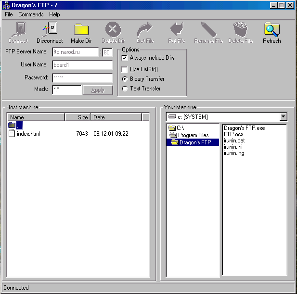Click the drive icon in the drive selector

tap(172, 116)
